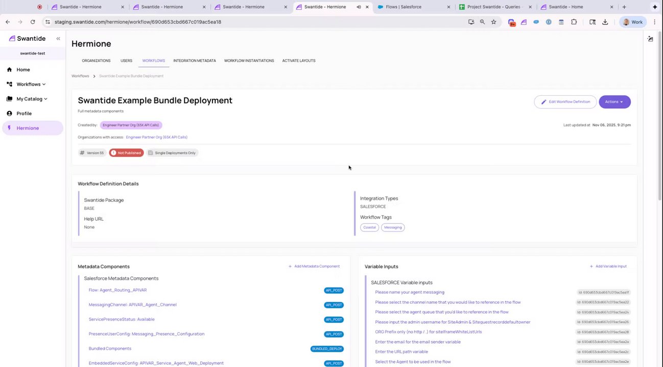Click the Engineer Partner Org link under Organizations with access
This screenshot has height=367, width=663.
157,137
